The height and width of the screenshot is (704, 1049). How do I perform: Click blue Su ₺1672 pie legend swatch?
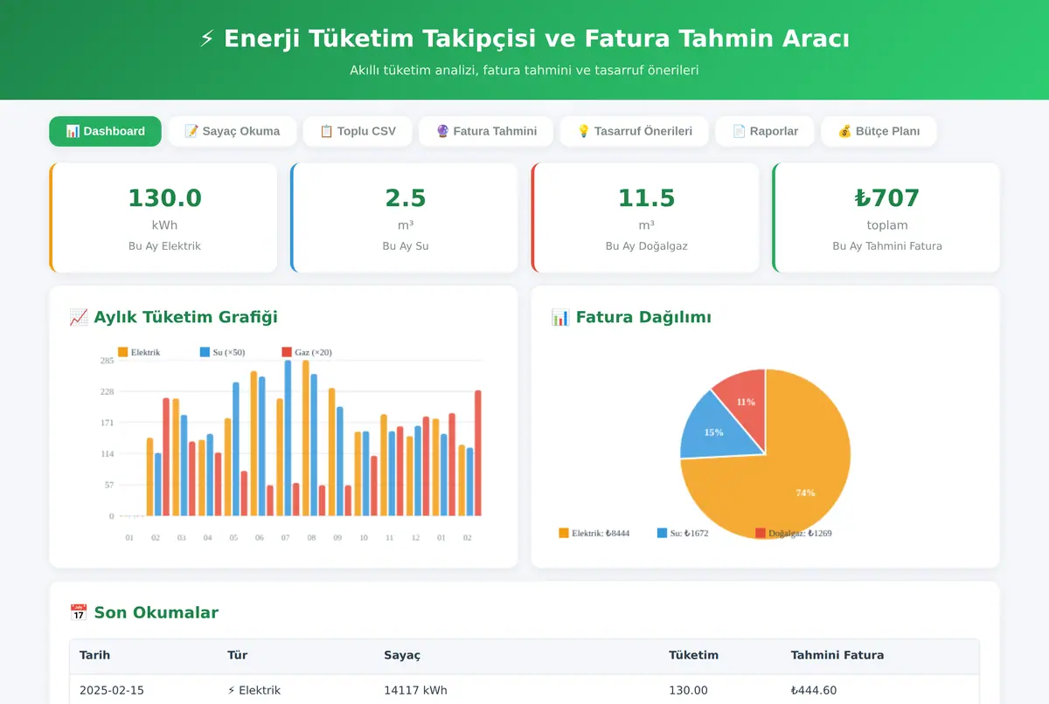coord(663,533)
